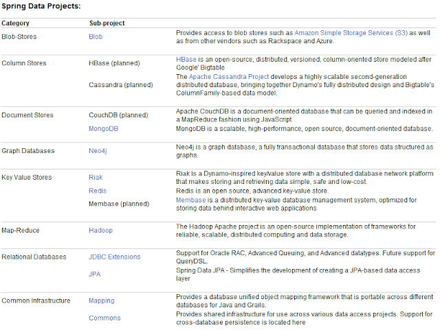This screenshot has height=330, width=440.
Task: Select the HBase (planned) entry
Action: [x=114, y=63]
